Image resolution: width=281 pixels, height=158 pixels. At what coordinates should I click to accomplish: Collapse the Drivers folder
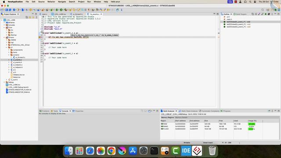tap(4, 37)
